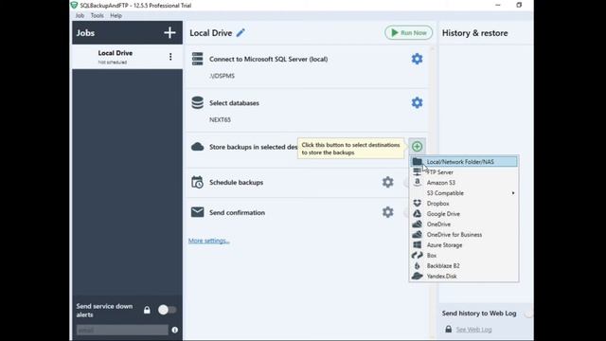
Task: Click the History & restore heading
Action: [474, 33]
